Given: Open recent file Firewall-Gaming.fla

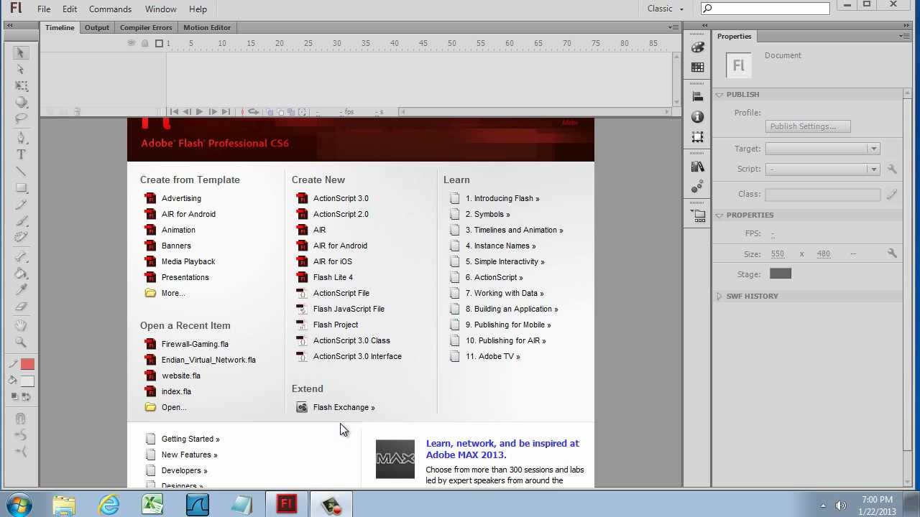Looking at the screenshot, I should click(195, 344).
